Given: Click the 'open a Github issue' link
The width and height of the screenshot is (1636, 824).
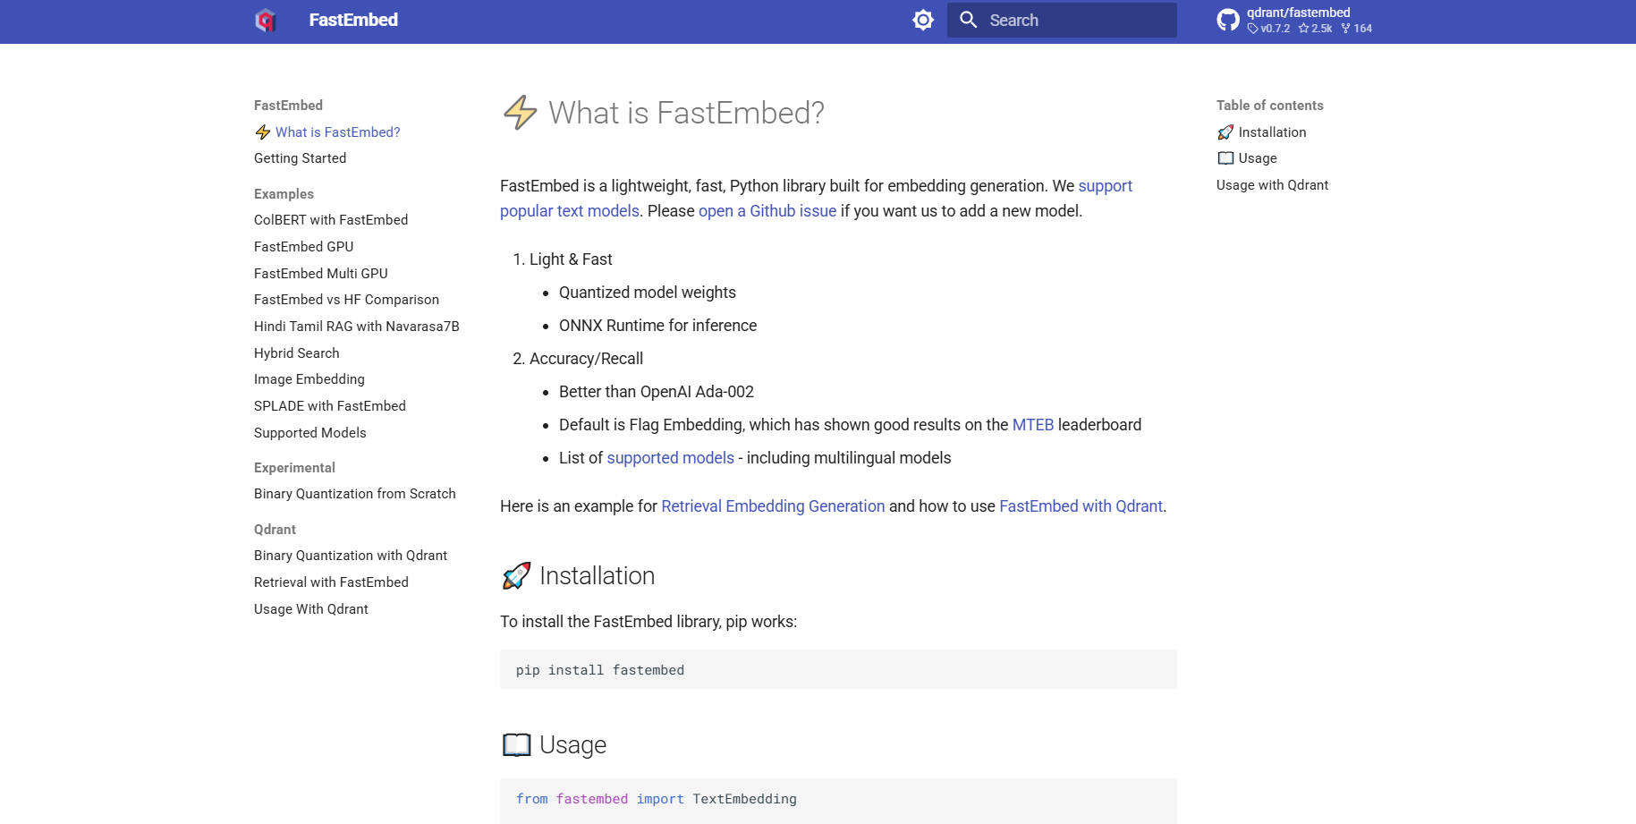Looking at the screenshot, I should coord(767,211).
